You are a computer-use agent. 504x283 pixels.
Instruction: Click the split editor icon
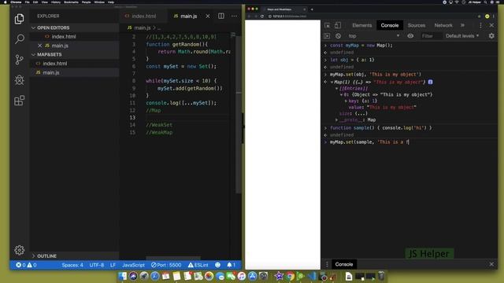(x=221, y=16)
